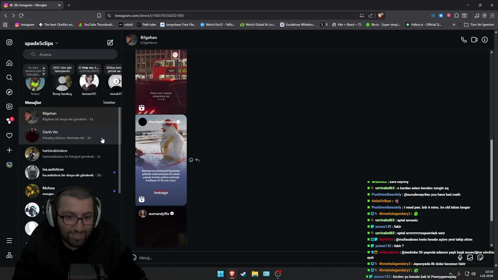The image size is (498, 280).
Task: Open Instagram logo home in sidebar
Action: (x=9, y=42)
